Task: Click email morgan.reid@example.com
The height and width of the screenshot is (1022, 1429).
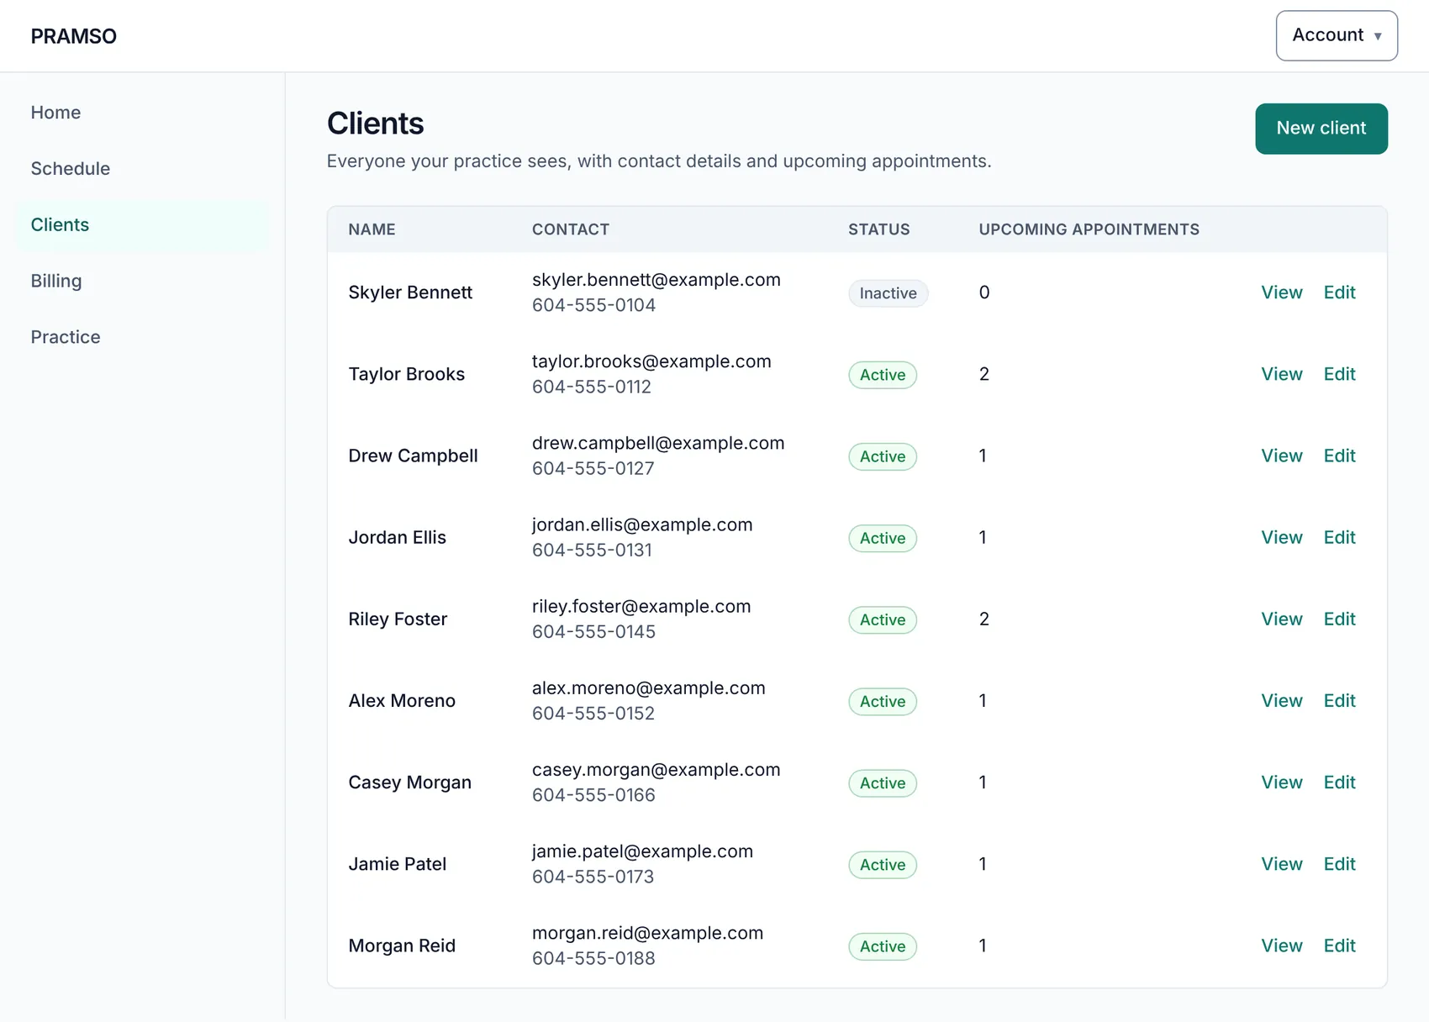Action: [x=648, y=932]
